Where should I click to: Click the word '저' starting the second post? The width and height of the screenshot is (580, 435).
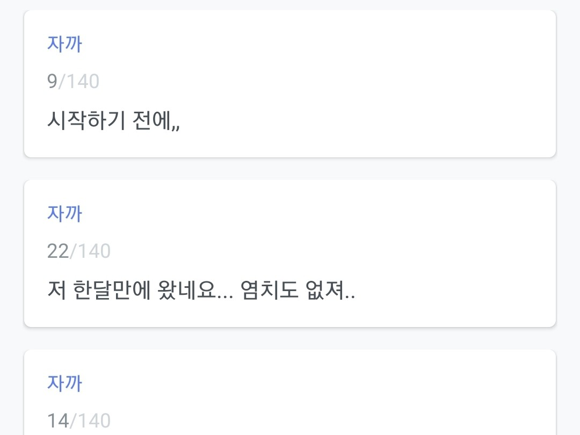click(56, 291)
